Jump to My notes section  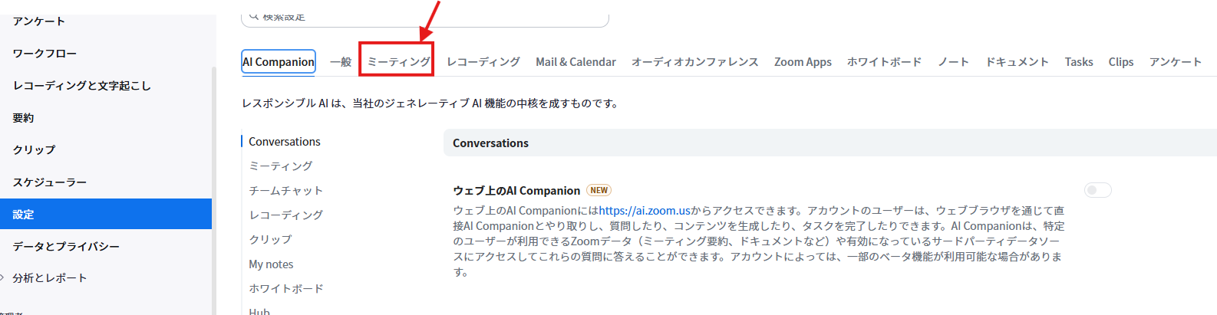pyautogui.click(x=271, y=264)
